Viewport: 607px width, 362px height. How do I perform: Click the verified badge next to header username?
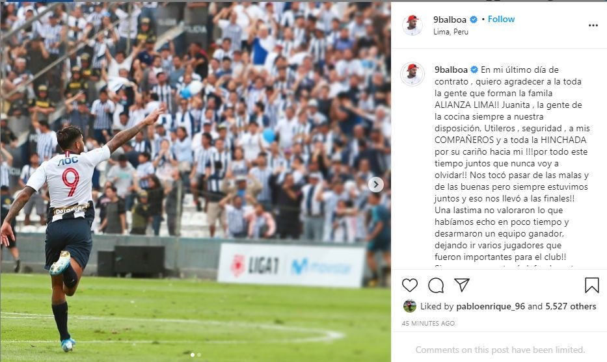pyautogui.click(x=473, y=19)
